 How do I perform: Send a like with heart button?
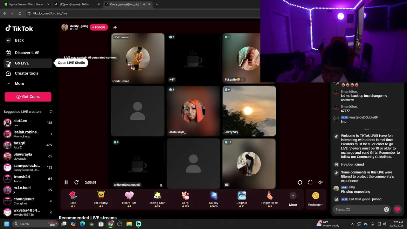(x=397, y=209)
